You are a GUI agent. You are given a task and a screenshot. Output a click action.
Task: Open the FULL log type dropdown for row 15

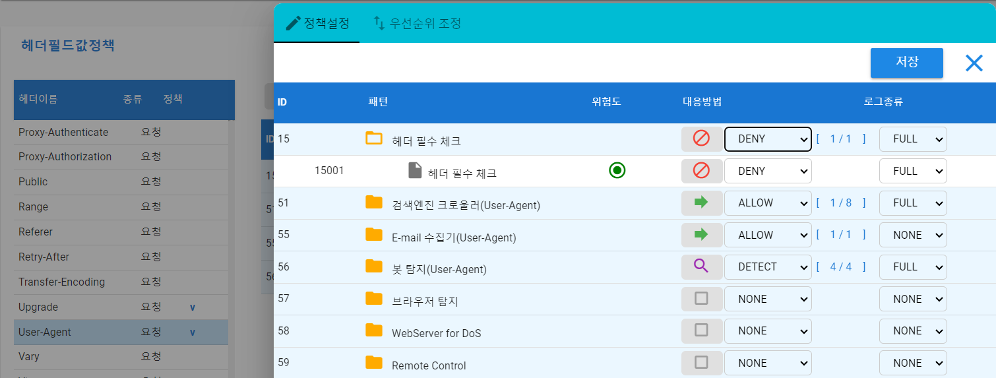[x=913, y=139]
